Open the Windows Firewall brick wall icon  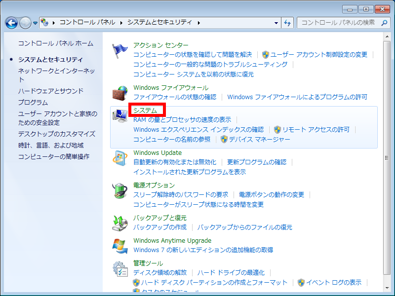120,93
